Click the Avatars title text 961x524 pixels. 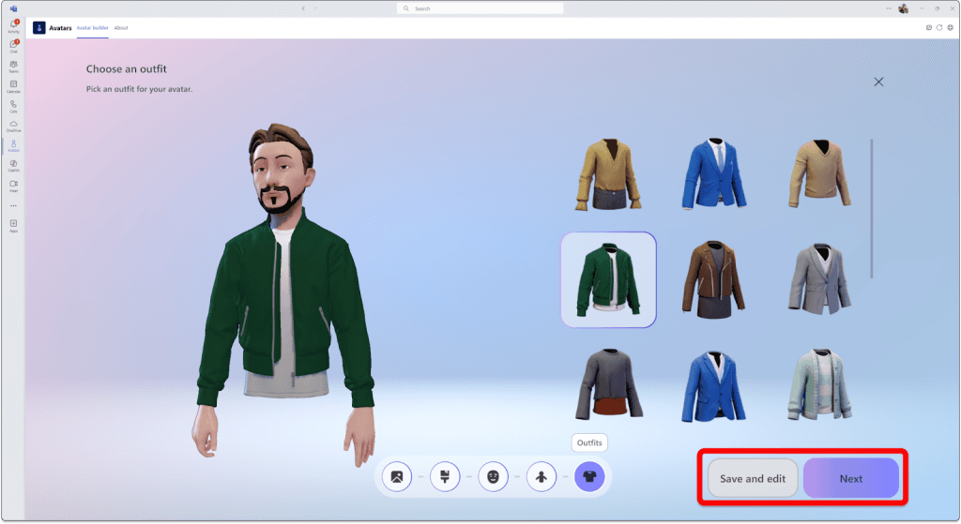click(x=61, y=28)
